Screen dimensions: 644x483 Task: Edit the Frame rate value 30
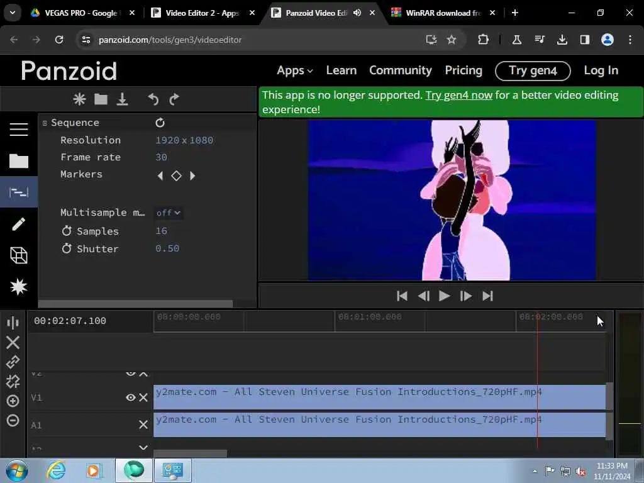coord(161,157)
